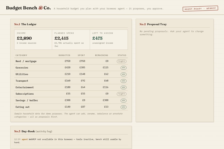Click the CATEGORY column header

point(21,55)
